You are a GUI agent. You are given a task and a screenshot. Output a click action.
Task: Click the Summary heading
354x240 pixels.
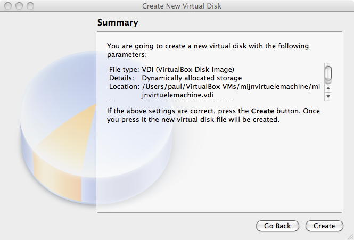tap(118, 22)
